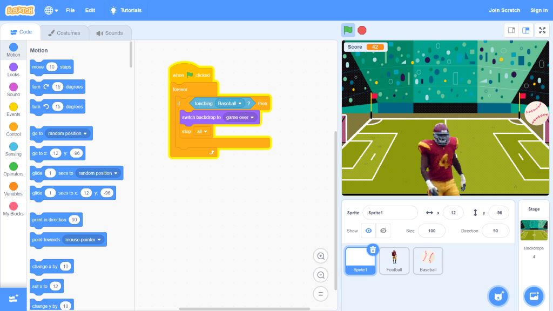Expand the game over backdrop dropdown

pos(252,118)
